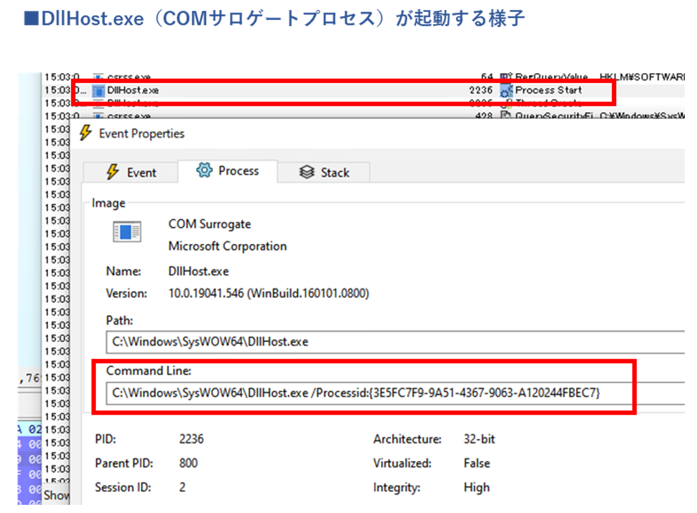Click the Process Start operation icon

506,91
